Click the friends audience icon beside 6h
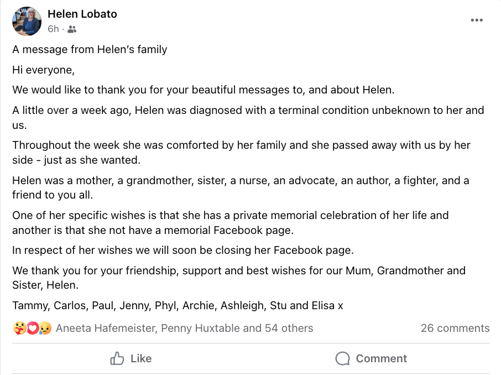 [72, 29]
